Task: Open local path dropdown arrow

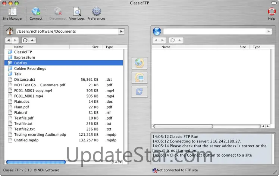Action: [x=121, y=31]
